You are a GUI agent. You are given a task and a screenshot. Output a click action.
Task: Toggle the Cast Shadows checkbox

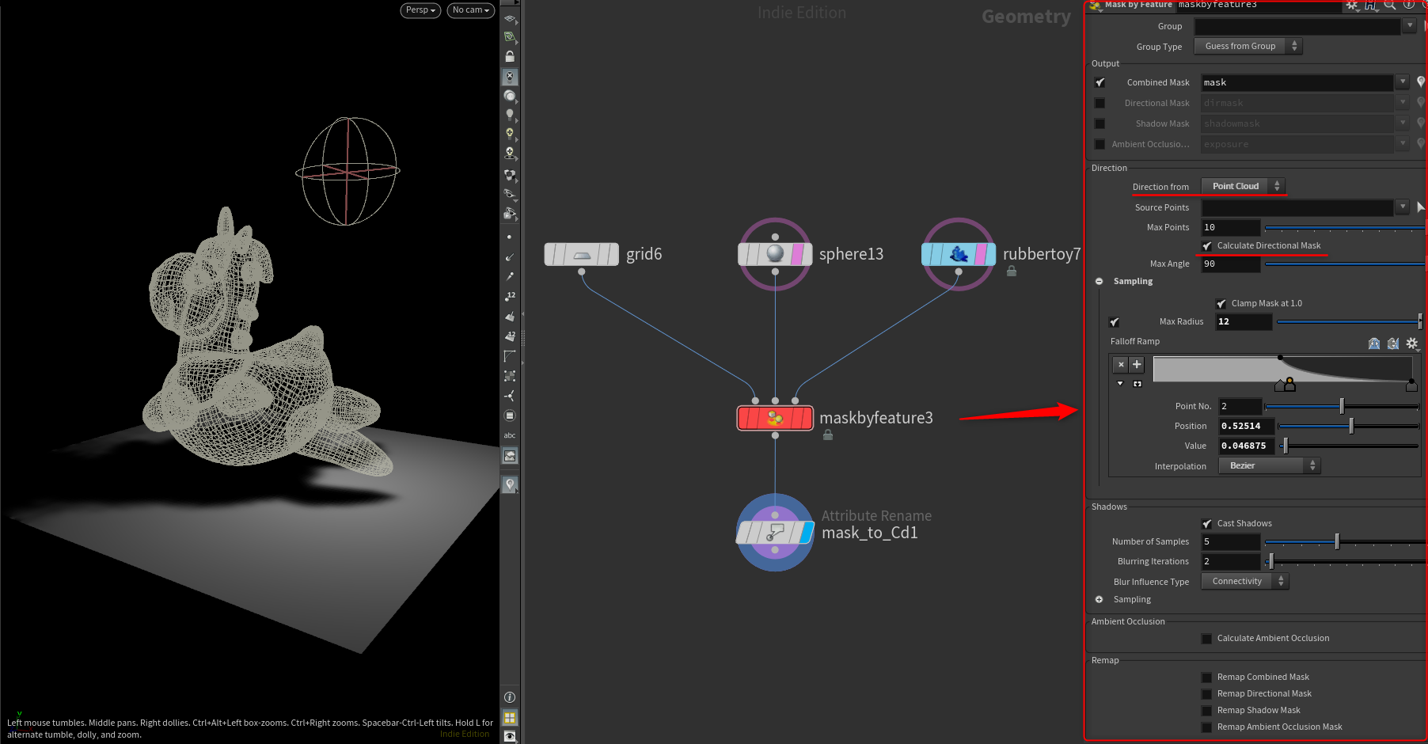click(1207, 524)
